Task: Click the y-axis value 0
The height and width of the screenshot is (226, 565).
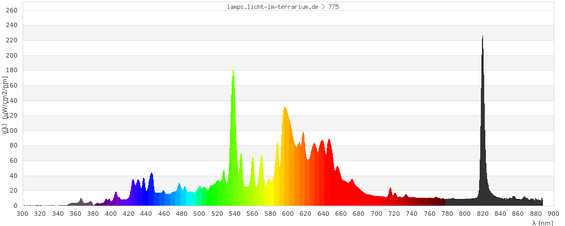Action: click(16, 206)
